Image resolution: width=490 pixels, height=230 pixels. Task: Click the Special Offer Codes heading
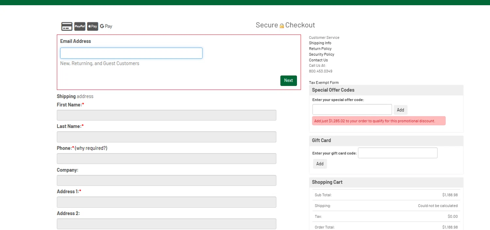[333, 90]
